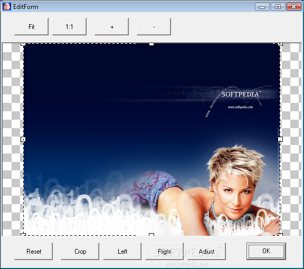Viewport: 304px width, 269px height.
Task: Apply Crop to the selection
Action: [x=80, y=252]
